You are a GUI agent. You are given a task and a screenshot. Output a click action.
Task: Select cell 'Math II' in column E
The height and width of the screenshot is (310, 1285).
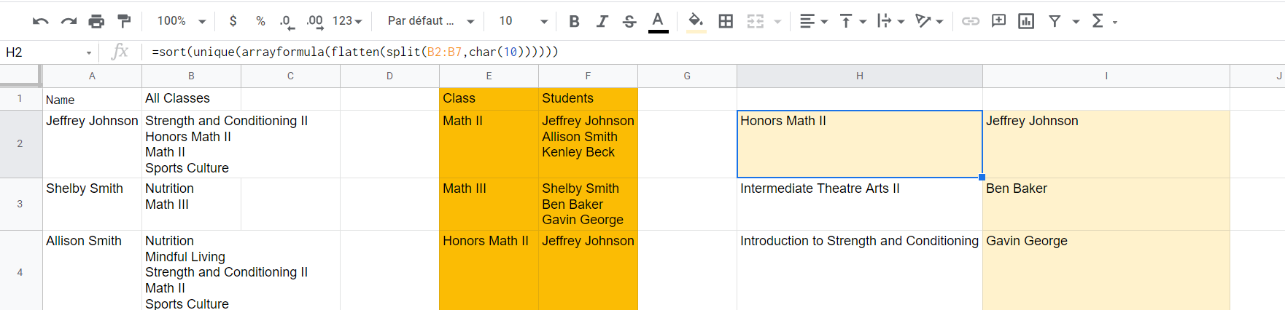point(489,144)
